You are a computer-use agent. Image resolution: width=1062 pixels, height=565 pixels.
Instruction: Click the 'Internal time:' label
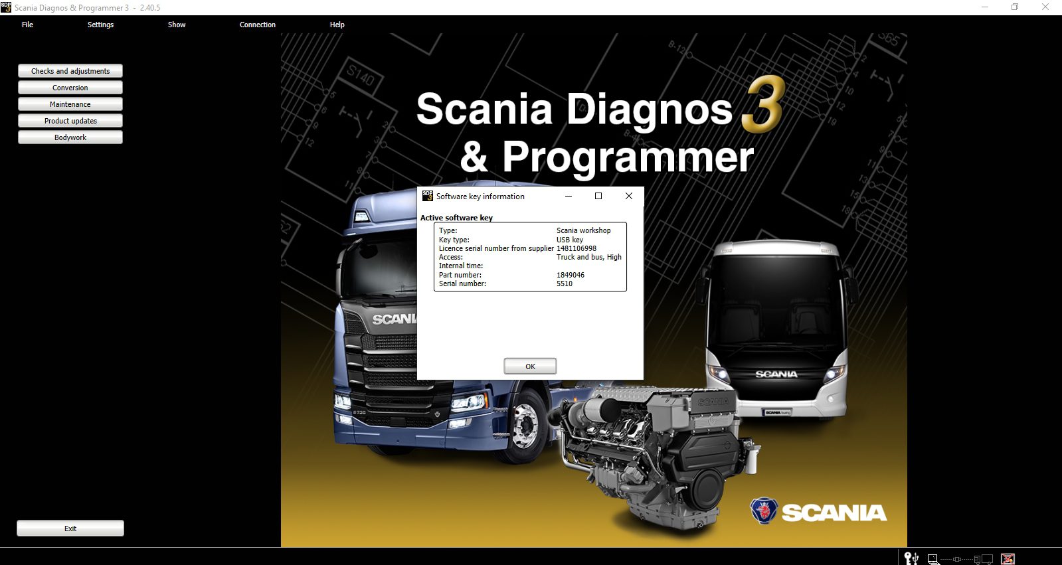pyautogui.click(x=461, y=266)
